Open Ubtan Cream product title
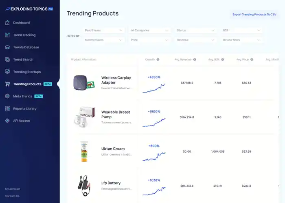The height and width of the screenshot is (203, 285). [113, 149]
